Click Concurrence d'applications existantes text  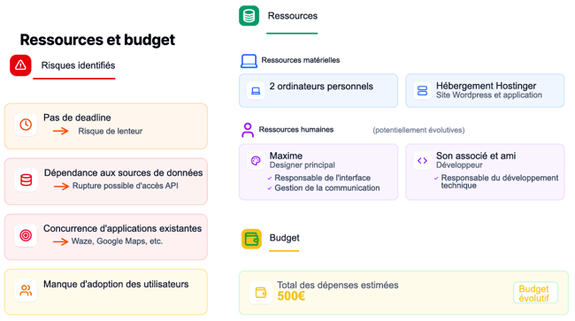(x=122, y=228)
